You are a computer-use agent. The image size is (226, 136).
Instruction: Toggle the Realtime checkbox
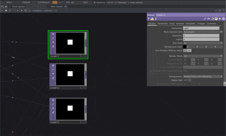[x=95, y=3]
